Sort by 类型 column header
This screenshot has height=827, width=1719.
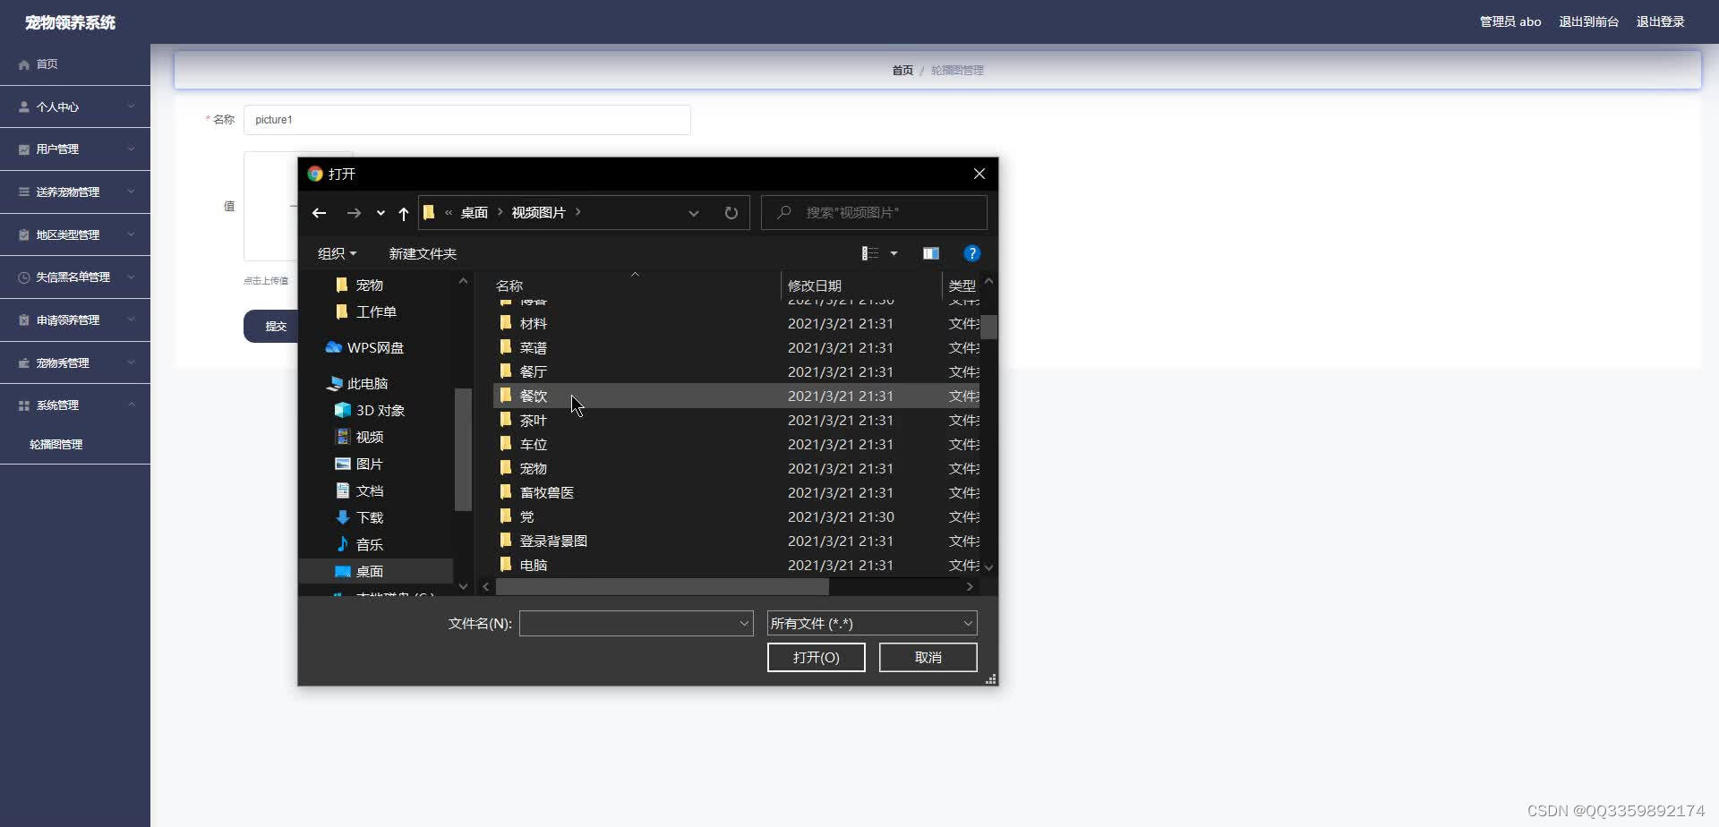(x=962, y=286)
